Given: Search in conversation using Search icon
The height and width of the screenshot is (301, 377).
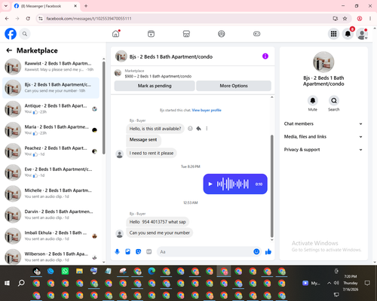Looking at the screenshot, I should [334, 101].
